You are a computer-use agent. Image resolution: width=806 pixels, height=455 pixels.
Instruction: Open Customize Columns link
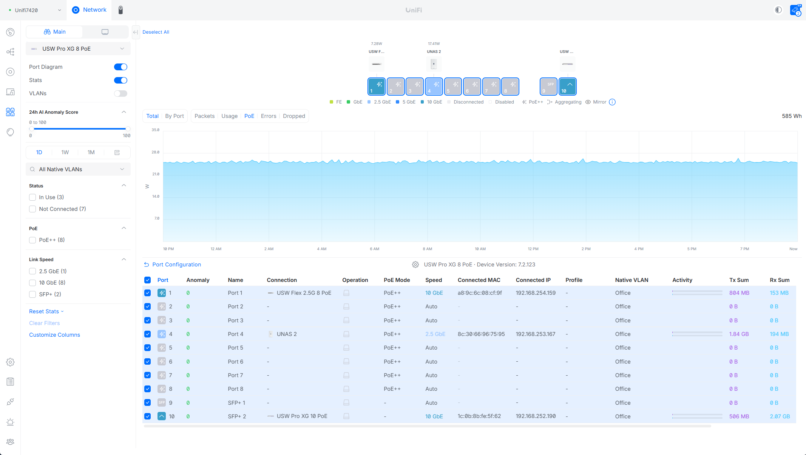coord(54,335)
